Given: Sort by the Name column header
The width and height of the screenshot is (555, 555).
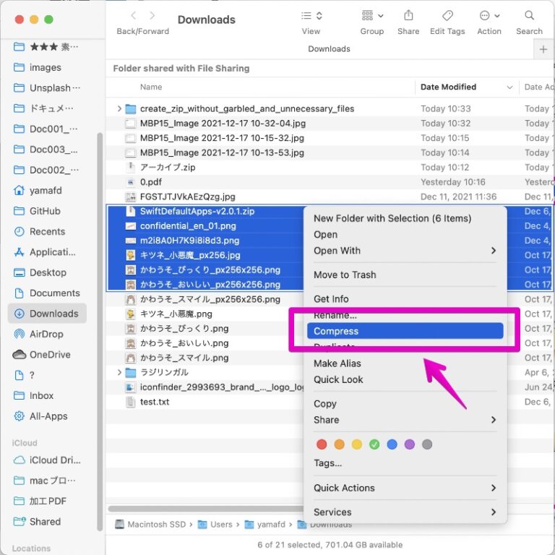Looking at the screenshot, I should (151, 87).
